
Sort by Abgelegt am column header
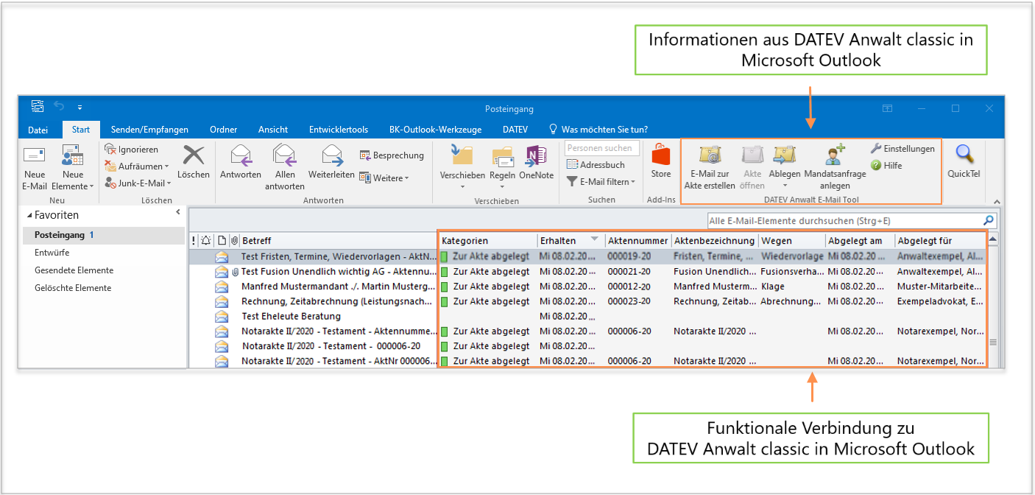click(x=859, y=241)
